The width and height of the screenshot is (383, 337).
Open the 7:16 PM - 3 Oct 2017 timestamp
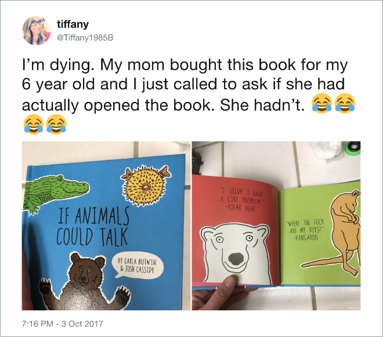pos(63,324)
